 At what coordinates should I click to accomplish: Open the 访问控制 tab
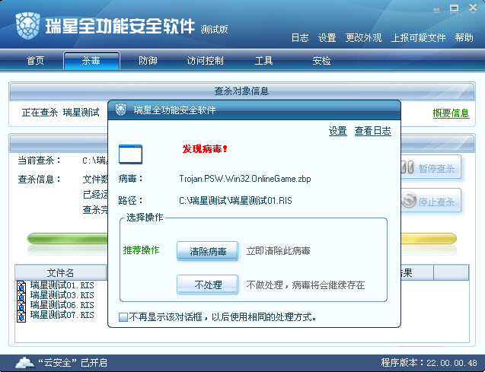(x=205, y=61)
